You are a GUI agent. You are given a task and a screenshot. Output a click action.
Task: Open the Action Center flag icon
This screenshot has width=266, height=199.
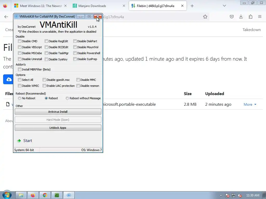pos(227,195)
